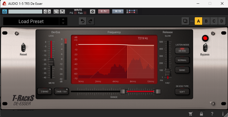Enable the PG write checkbox

click(x=75, y=13)
